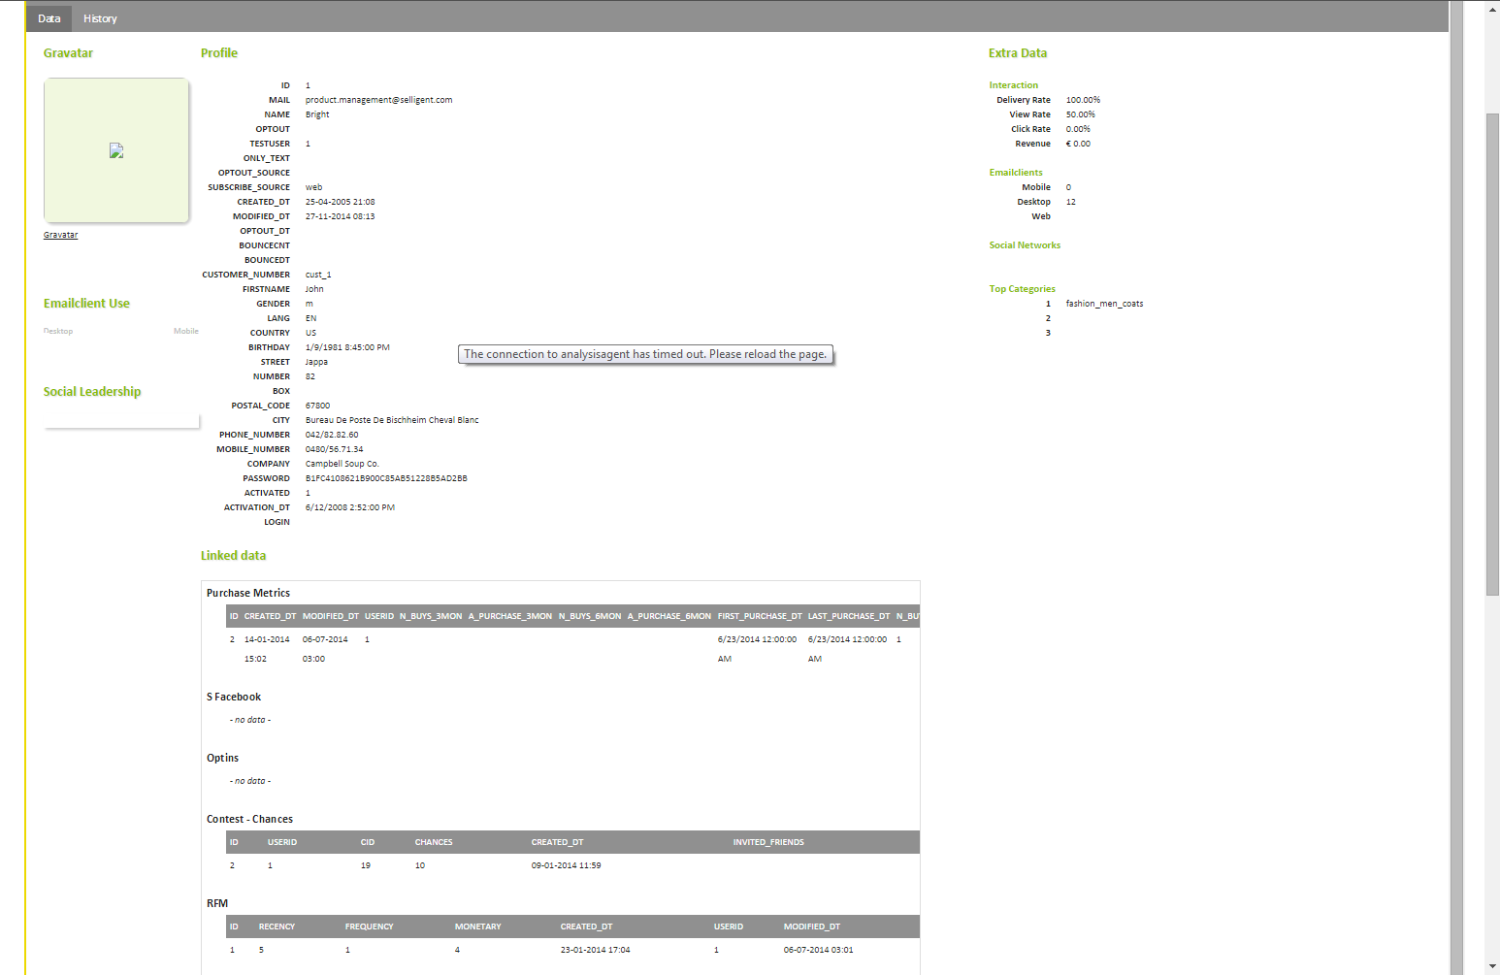Click the N_BUYS_3MON column header
This screenshot has height=975, width=1500.
click(431, 616)
